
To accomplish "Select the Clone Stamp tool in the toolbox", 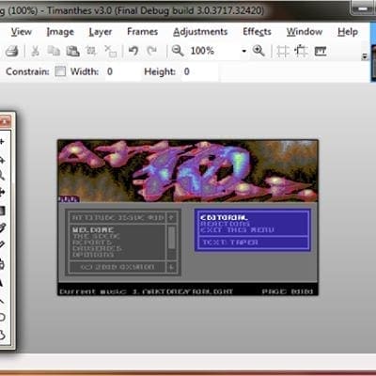I will point(2,265).
